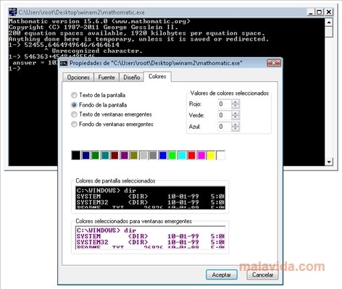
Task: Click the Verde value field
Action: [x=225, y=115]
